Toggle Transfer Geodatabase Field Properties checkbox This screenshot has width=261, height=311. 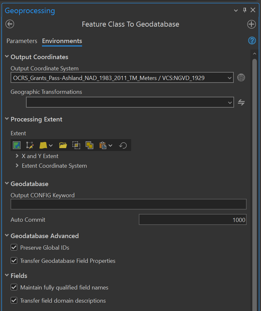(x=14, y=261)
